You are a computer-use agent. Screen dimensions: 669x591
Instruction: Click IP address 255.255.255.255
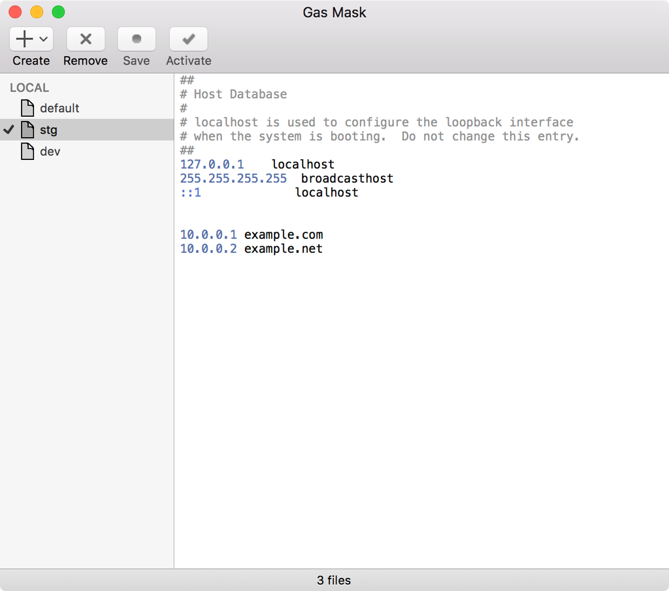click(x=233, y=179)
